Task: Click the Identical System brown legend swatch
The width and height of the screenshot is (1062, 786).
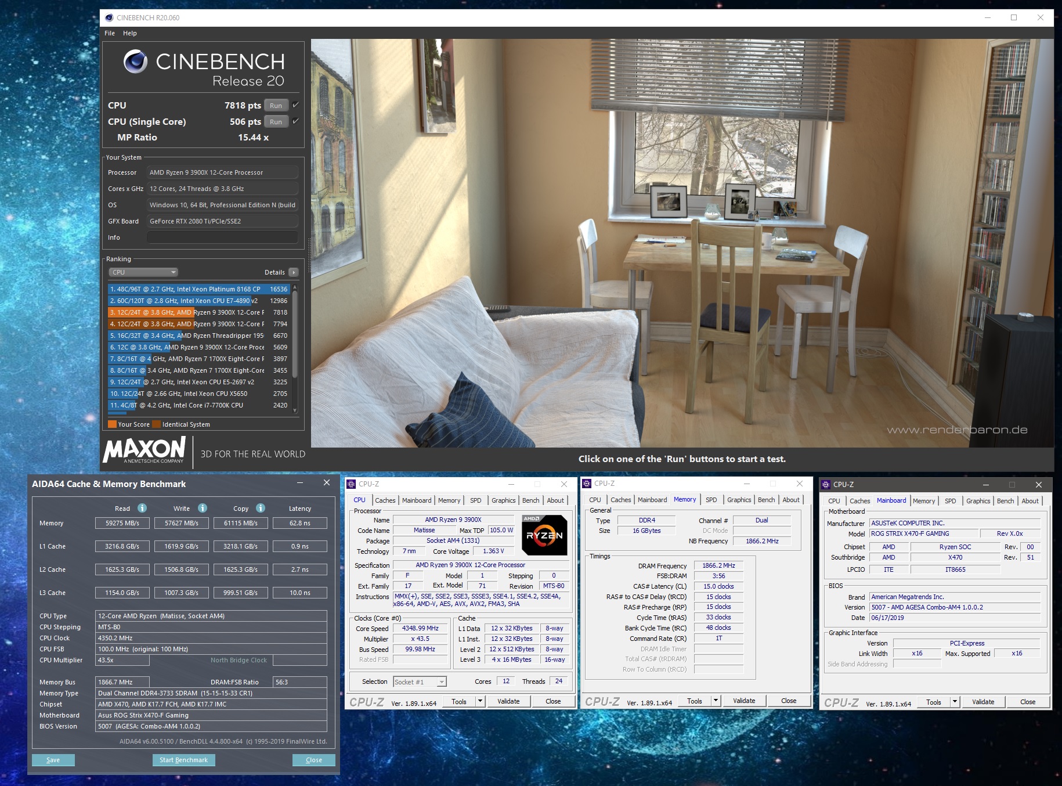Action: 156,424
